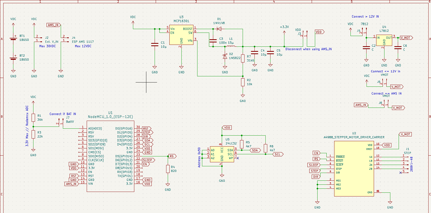The width and height of the screenshot is (431, 213).
Task: Select the V_MOT label right of J8
Action: point(398,108)
